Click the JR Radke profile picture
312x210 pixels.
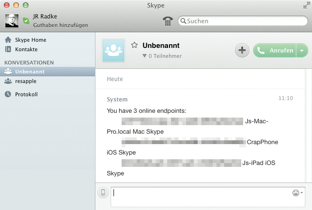pyautogui.click(x=12, y=20)
